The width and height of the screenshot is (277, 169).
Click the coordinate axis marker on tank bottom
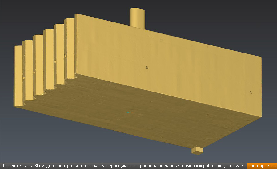coord(130,112)
